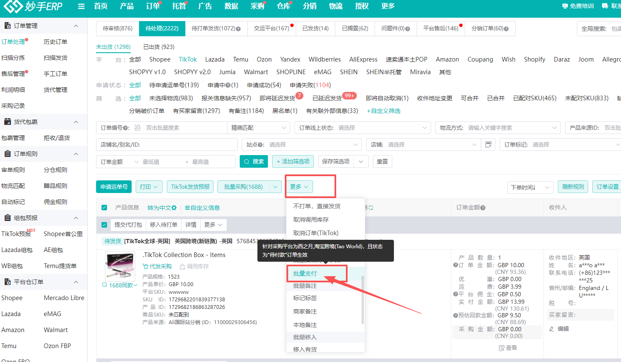Click the 订单规则 sidebar section icon
Screen dimensions: 621x362
click(x=8, y=154)
